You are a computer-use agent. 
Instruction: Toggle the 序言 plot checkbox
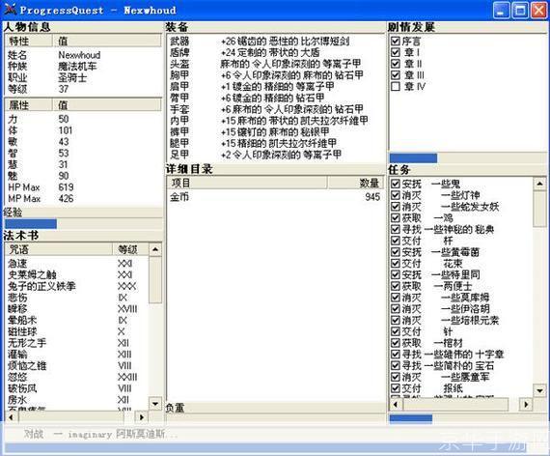coord(396,41)
